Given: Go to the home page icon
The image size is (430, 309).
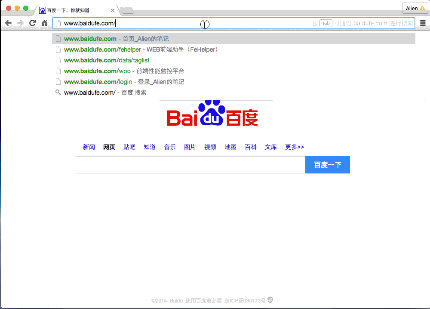Looking at the screenshot, I should [44, 23].
